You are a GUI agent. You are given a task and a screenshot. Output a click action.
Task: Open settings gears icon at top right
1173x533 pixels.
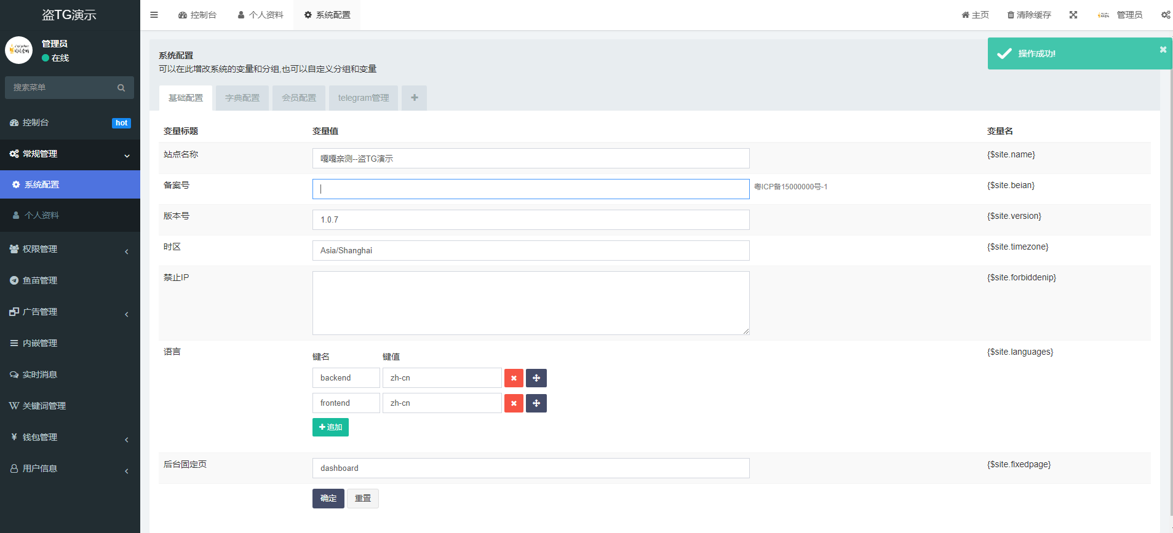1165,15
